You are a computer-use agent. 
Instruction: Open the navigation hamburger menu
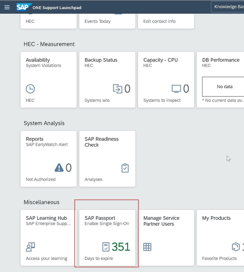pyautogui.click(x=7, y=7)
